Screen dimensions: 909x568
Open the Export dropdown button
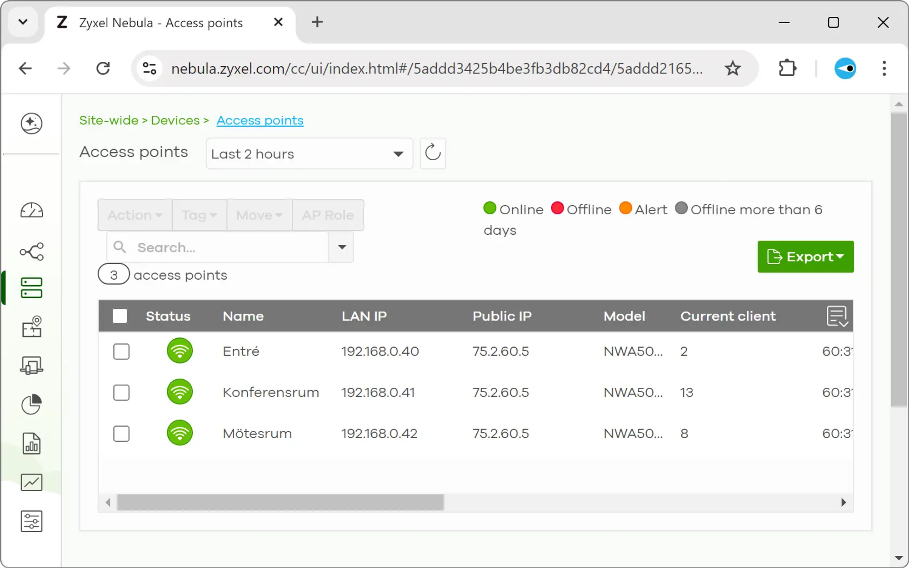[x=805, y=257]
